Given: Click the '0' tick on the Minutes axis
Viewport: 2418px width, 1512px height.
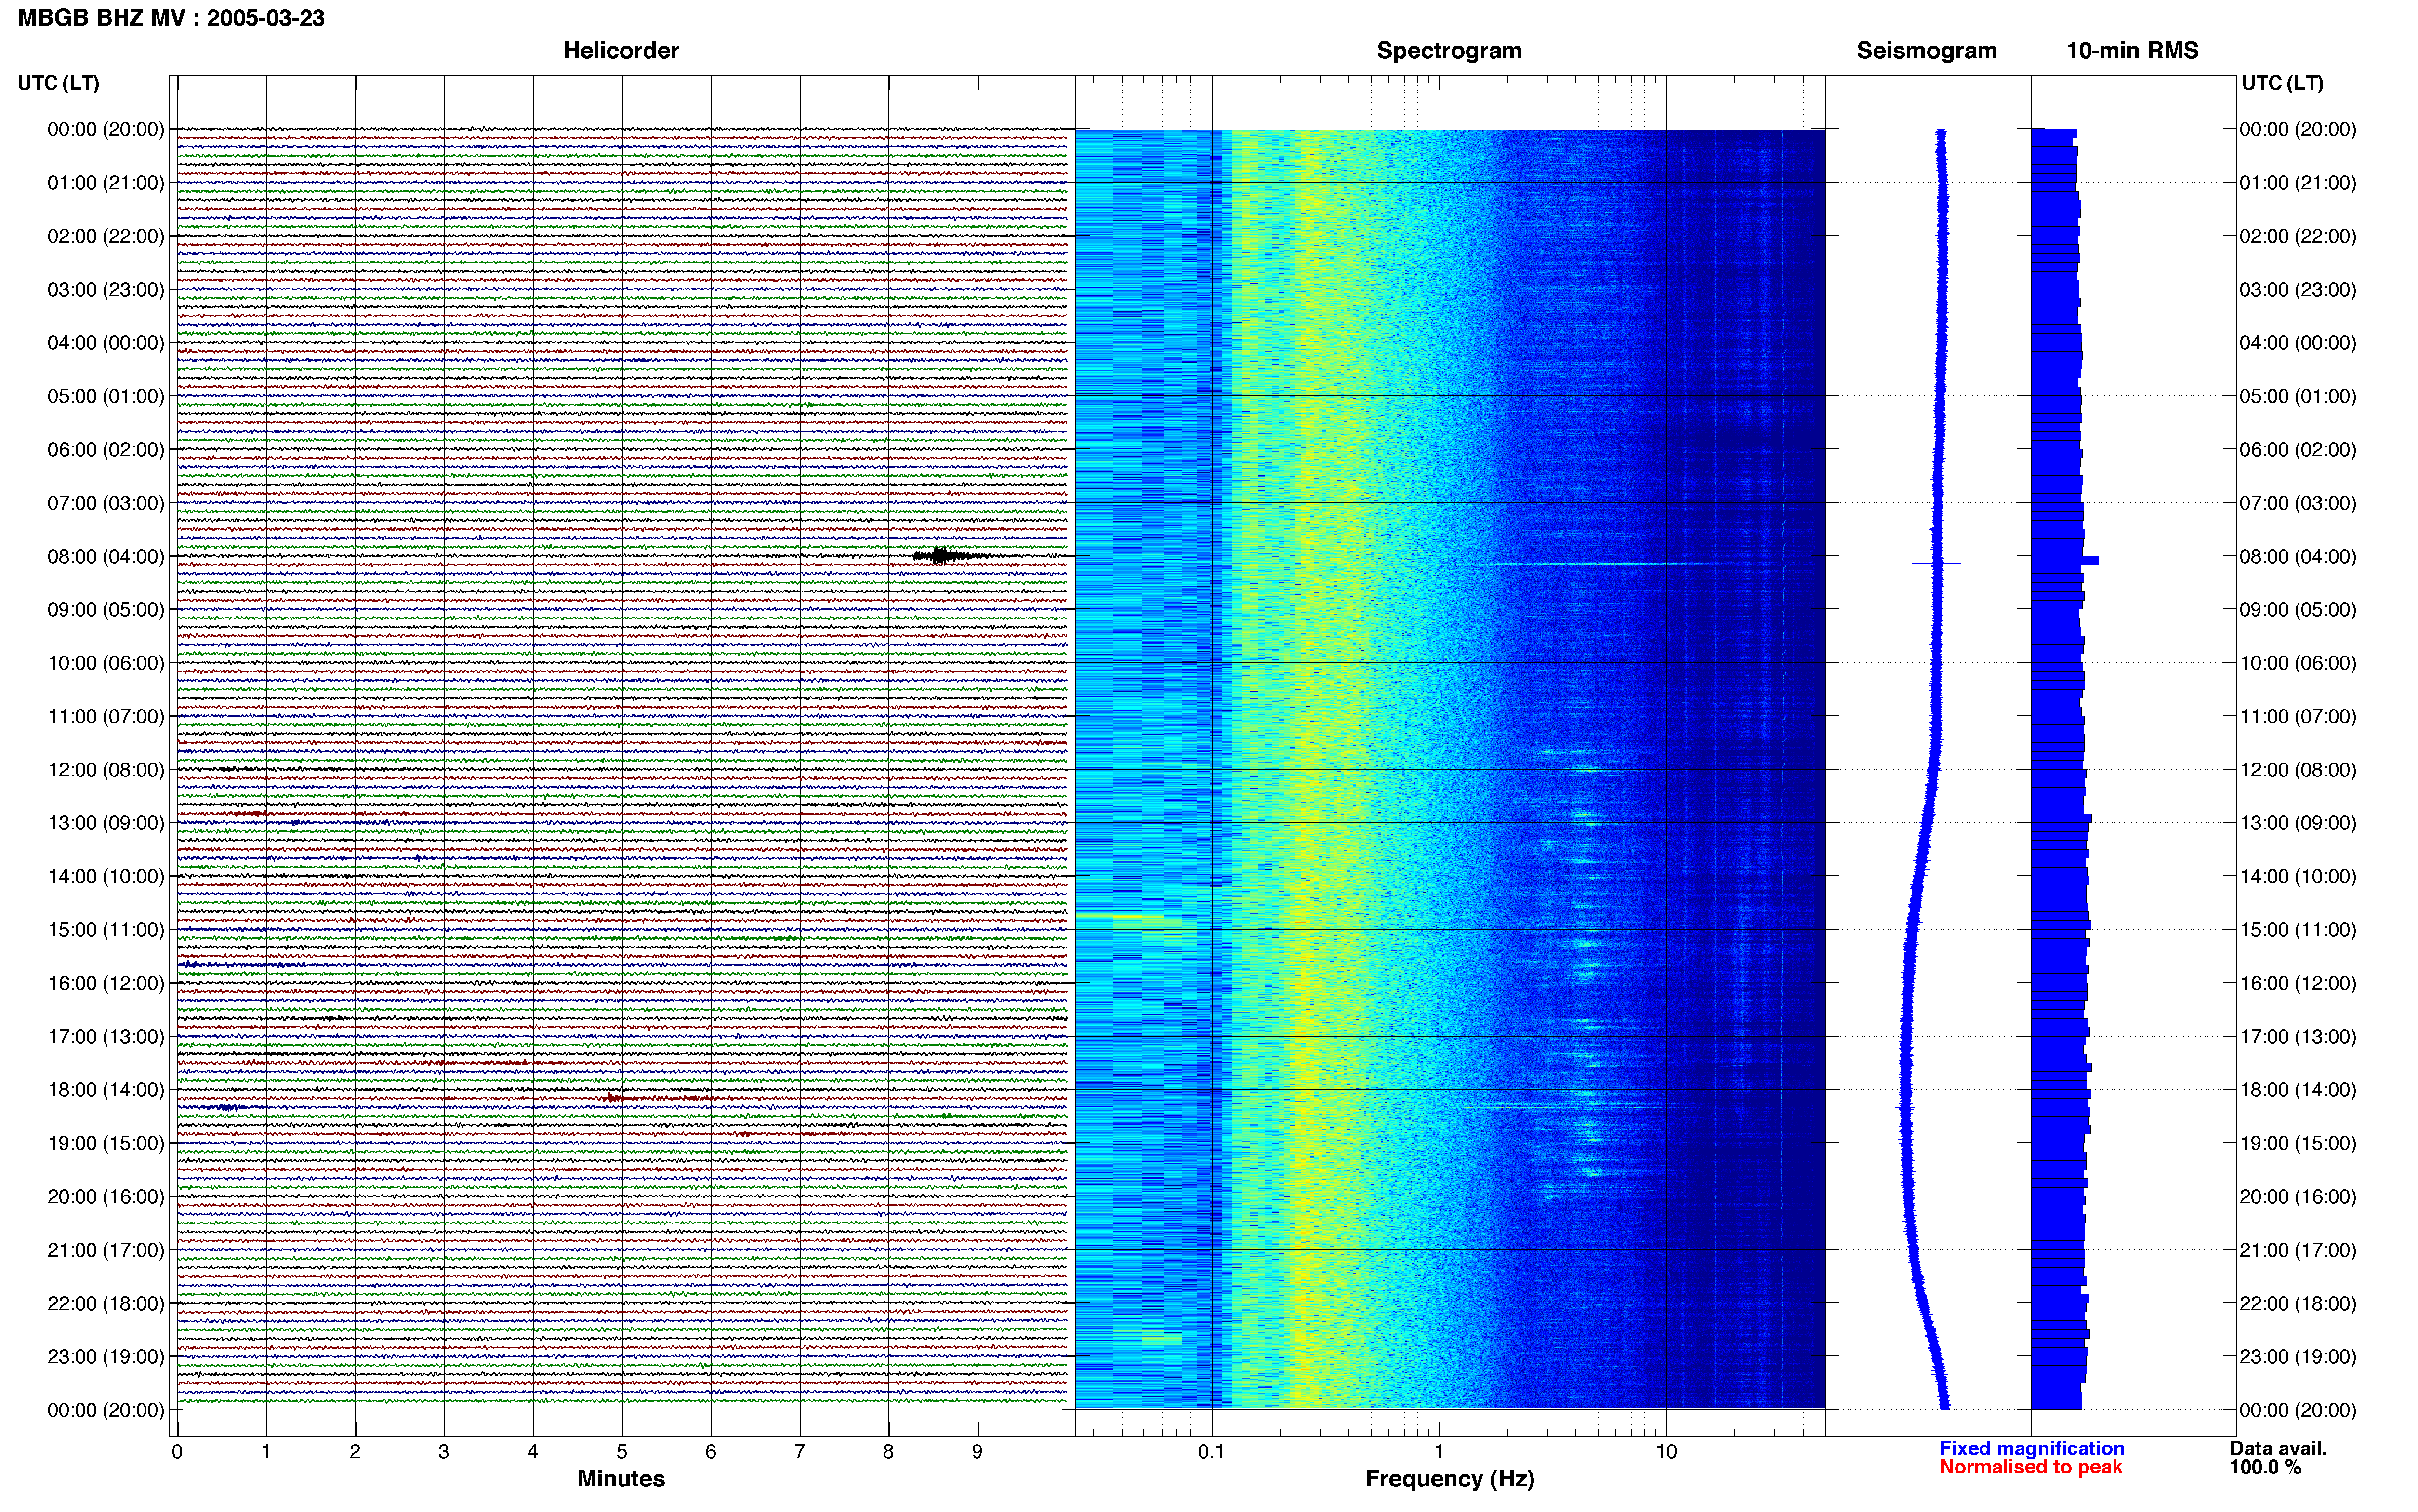Looking at the screenshot, I should pos(177,1451).
